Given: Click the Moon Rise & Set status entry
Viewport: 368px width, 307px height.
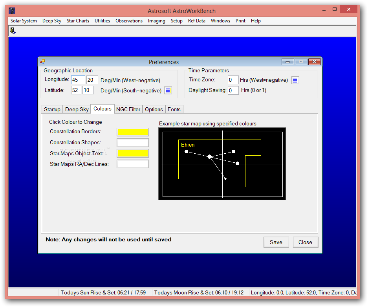Looking at the screenshot, I should point(199,293).
